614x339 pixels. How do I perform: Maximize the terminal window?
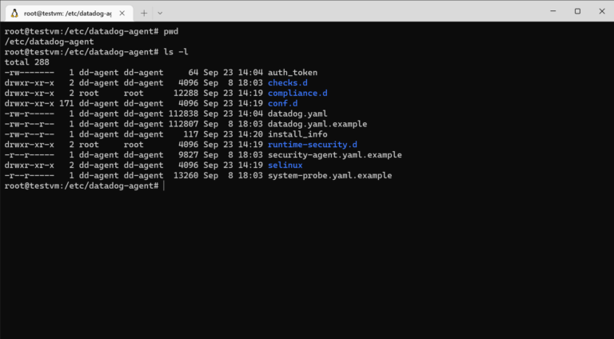click(577, 11)
